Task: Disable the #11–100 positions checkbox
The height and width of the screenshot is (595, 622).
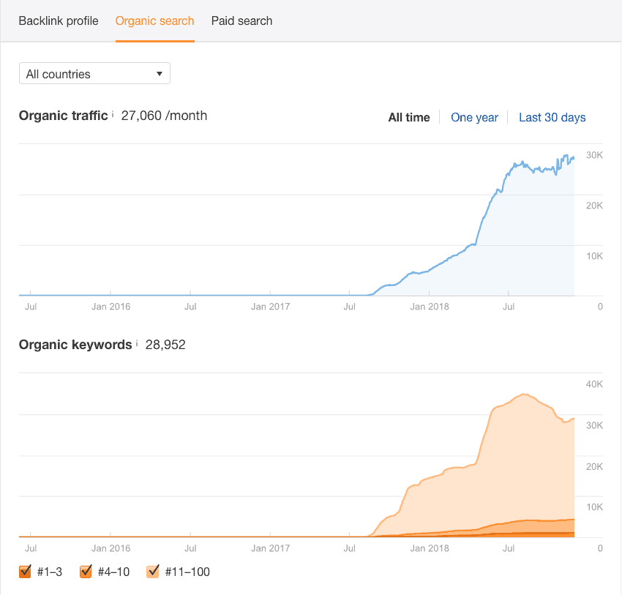Action: click(153, 572)
